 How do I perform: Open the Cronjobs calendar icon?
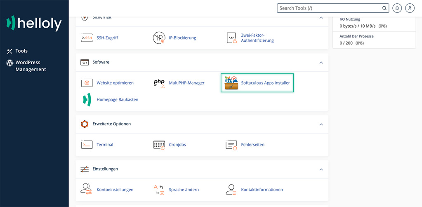click(159, 145)
